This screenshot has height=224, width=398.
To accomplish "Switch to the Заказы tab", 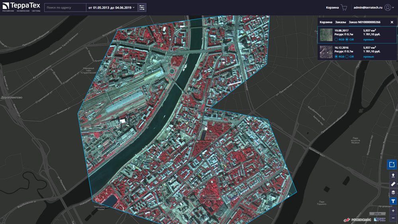I will 340,22.
